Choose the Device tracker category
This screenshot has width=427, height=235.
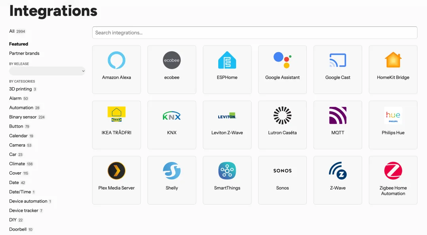pyautogui.click(x=26, y=211)
